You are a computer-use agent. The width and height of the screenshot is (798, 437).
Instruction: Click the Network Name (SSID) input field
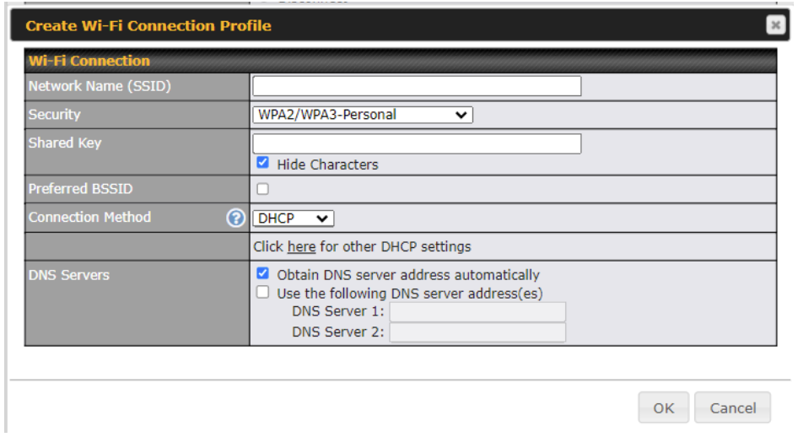[417, 86]
